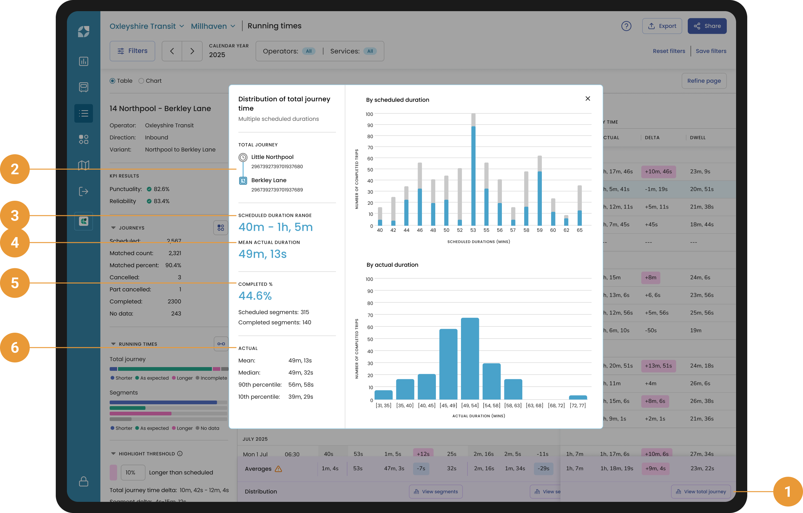This screenshot has height=513, width=803.
Task: Click the pink highlight threshold color swatch
Action: pos(113,472)
